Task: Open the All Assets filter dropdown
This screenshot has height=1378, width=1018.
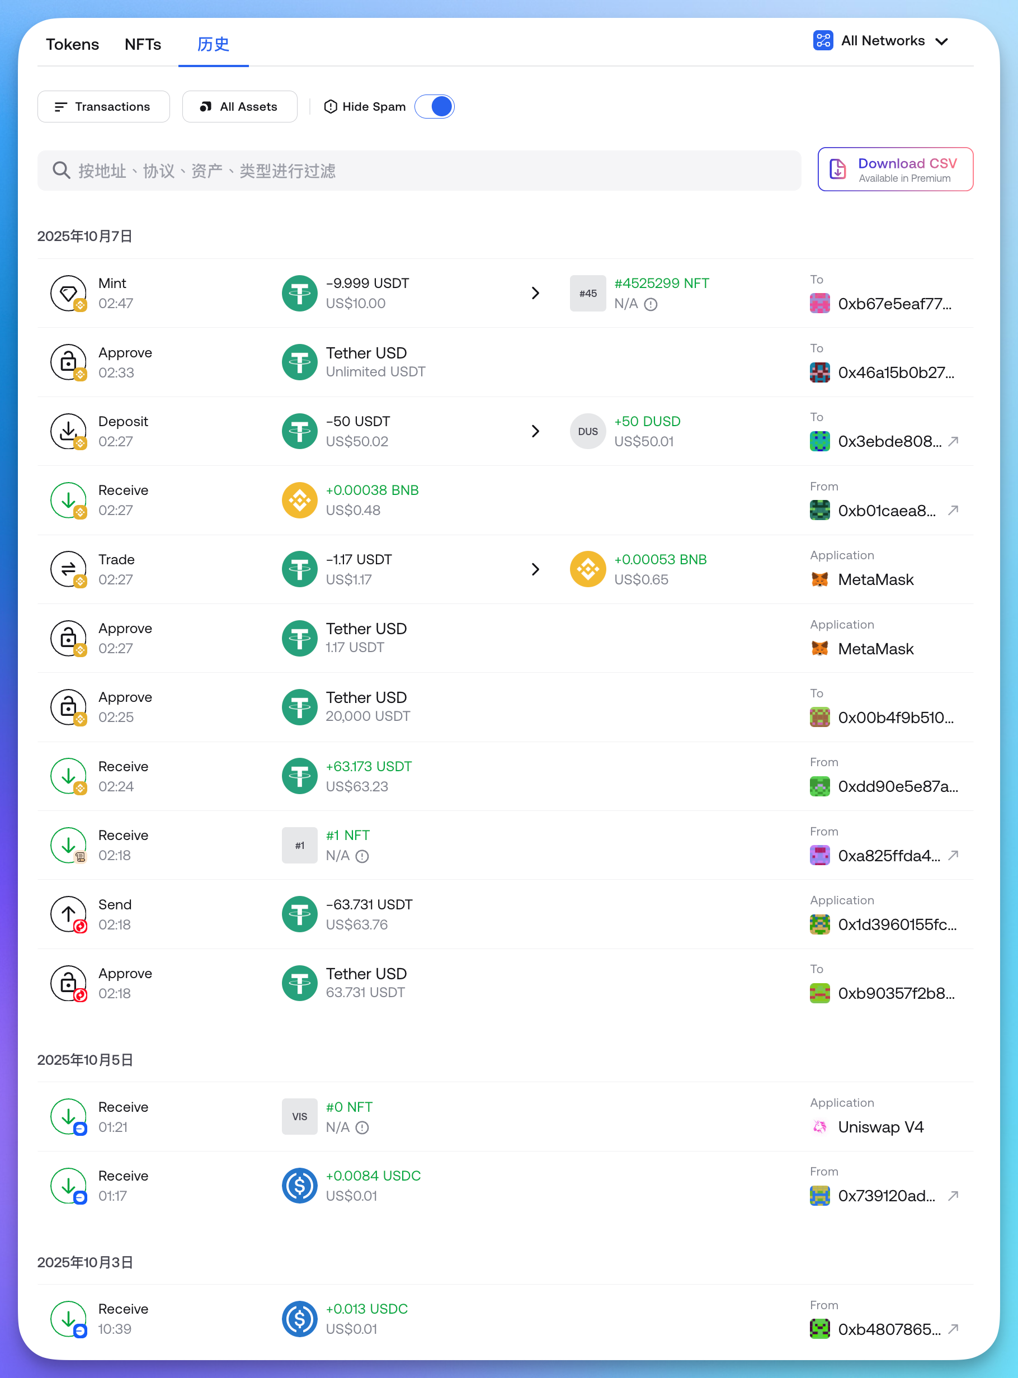Action: [240, 107]
